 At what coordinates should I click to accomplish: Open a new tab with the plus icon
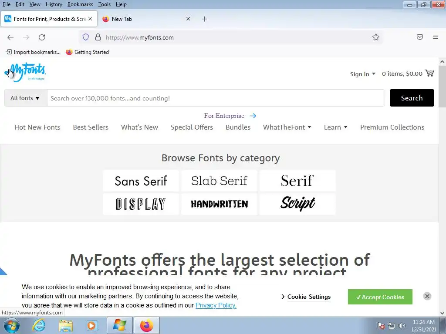(205, 19)
